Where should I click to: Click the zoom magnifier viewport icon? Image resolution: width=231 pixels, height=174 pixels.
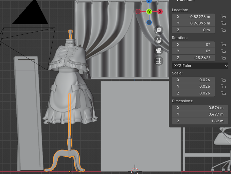pyautogui.click(x=159, y=30)
